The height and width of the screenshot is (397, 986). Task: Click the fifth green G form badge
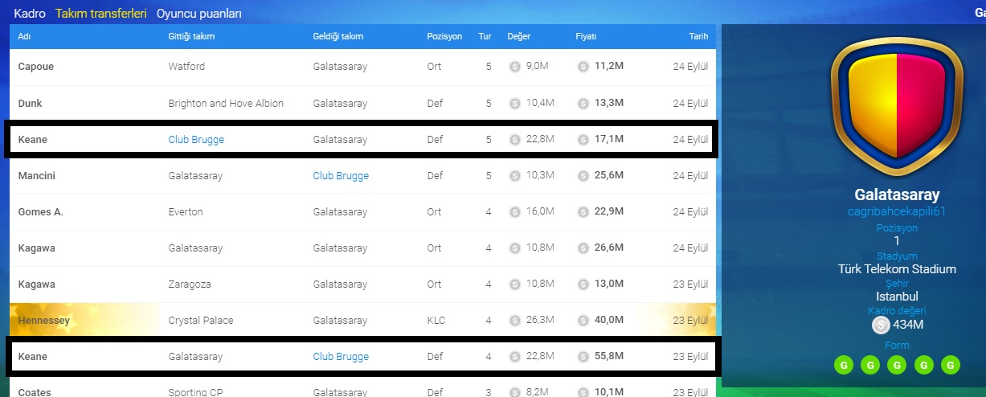point(951,365)
